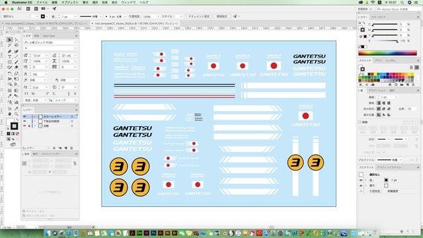
Task: Select the Hand tool
Action: [x=10, y=114]
